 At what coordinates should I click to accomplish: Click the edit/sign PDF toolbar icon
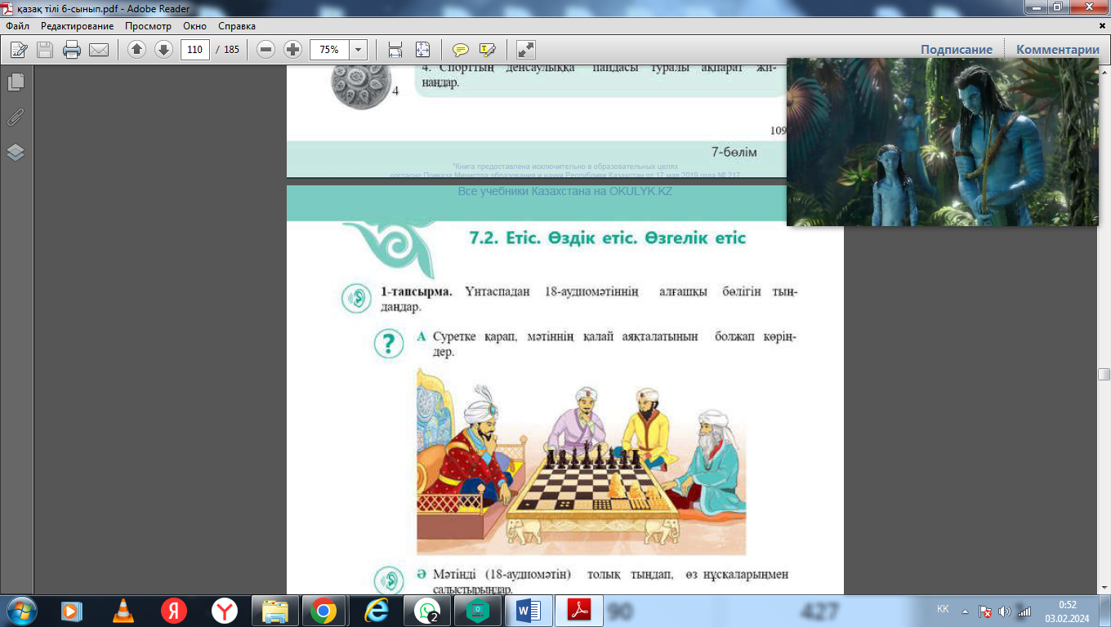[18, 50]
